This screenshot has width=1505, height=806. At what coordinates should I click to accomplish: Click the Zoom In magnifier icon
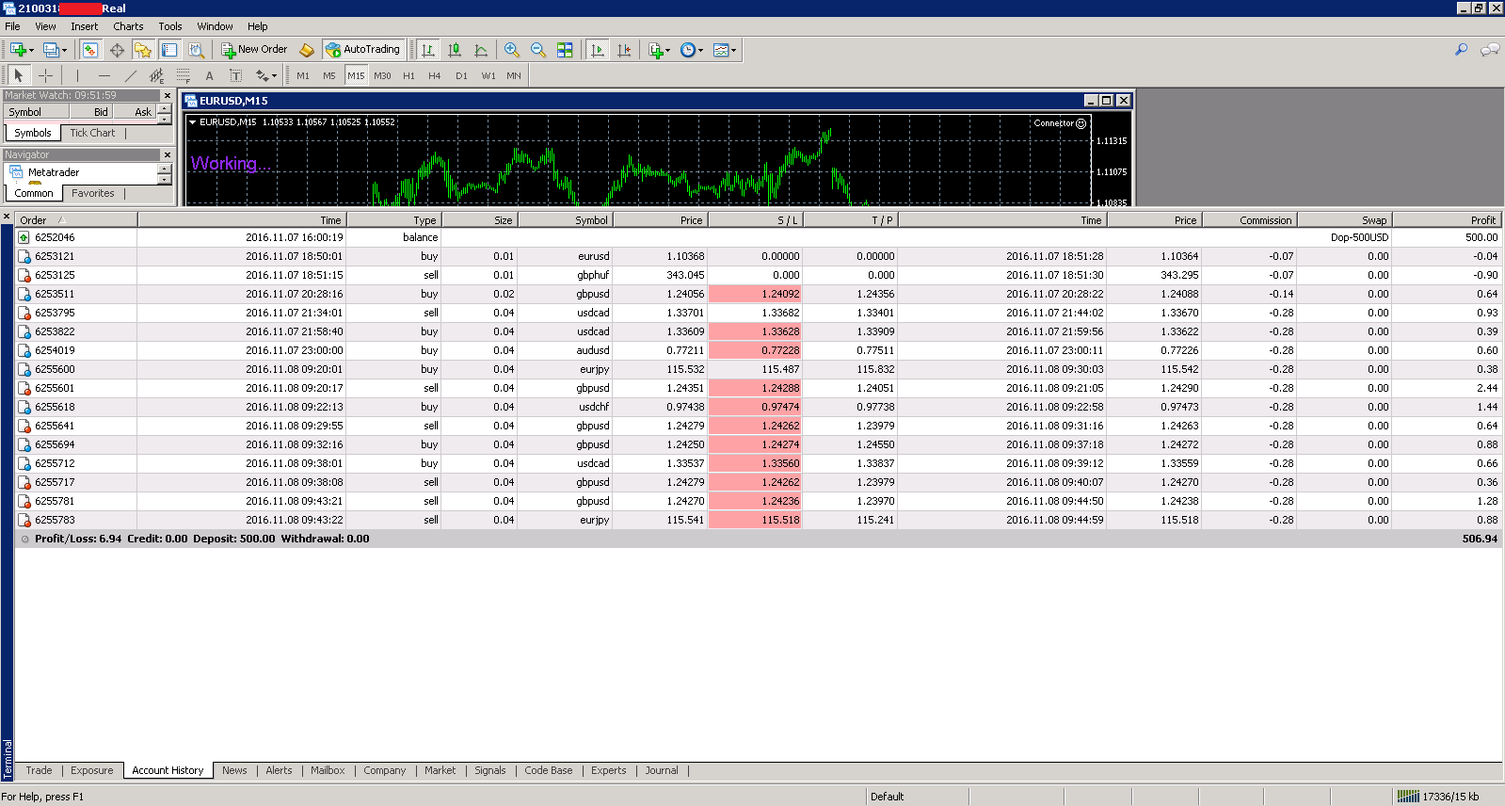pos(511,50)
